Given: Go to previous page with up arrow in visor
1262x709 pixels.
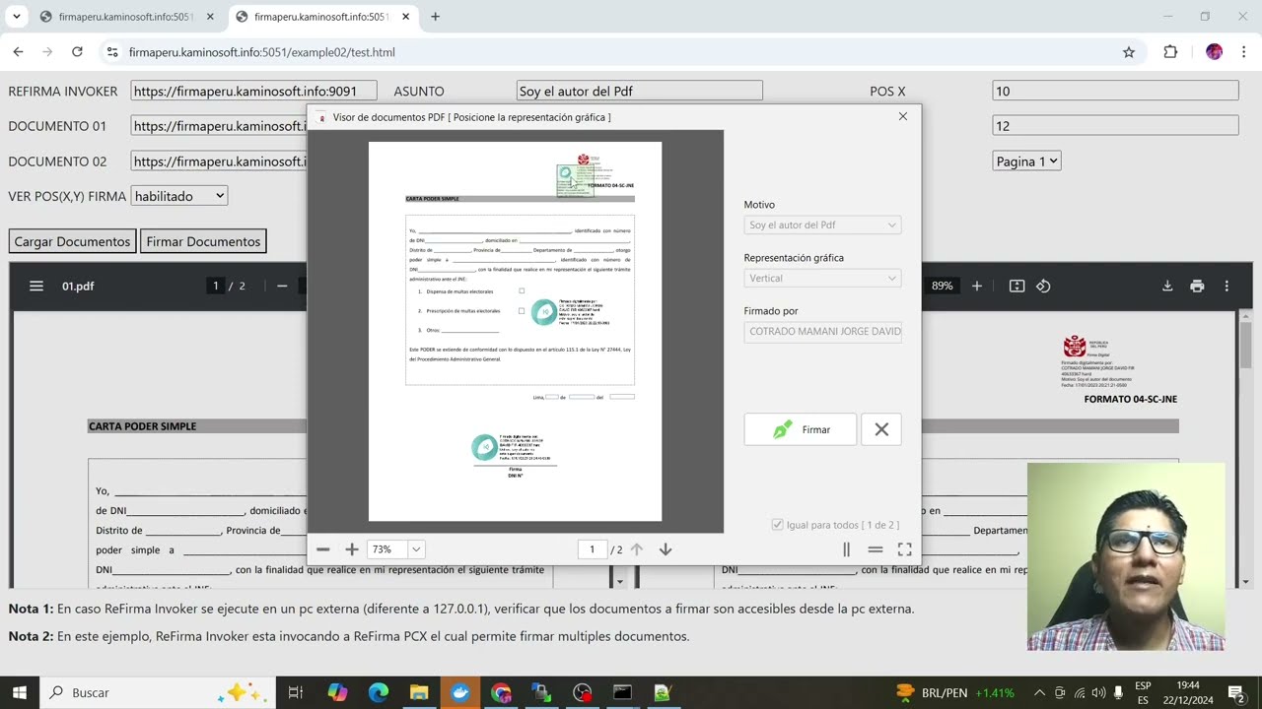Looking at the screenshot, I should click(x=637, y=549).
